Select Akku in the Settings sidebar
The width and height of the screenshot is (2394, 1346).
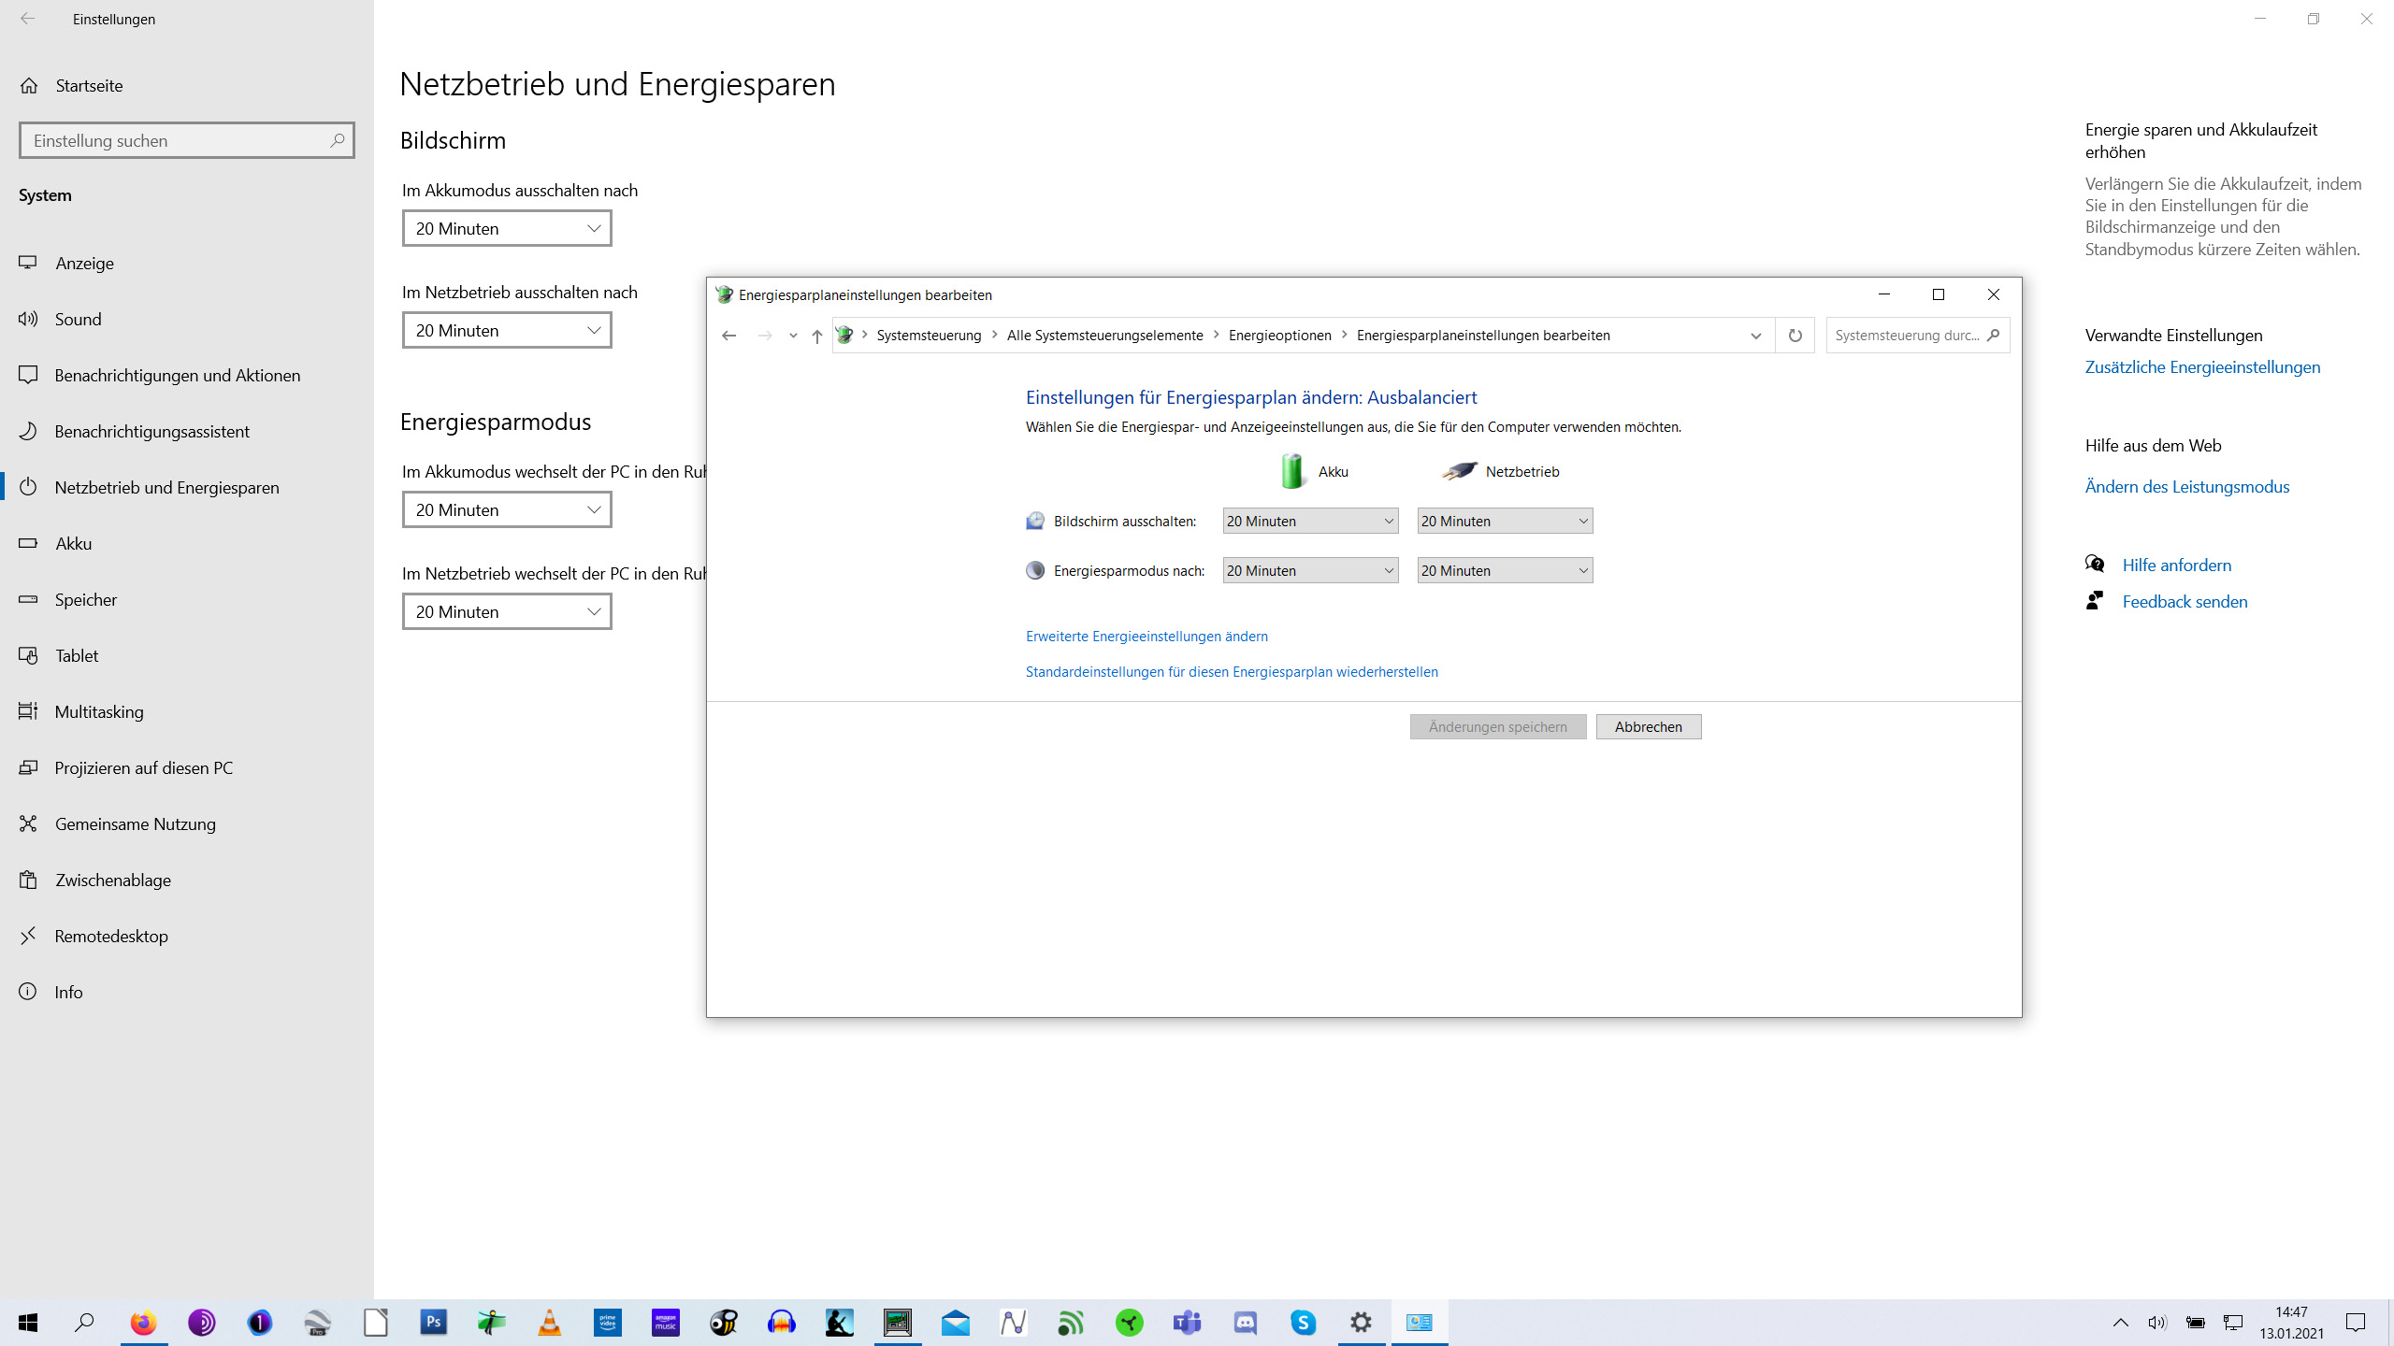coord(73,544)
